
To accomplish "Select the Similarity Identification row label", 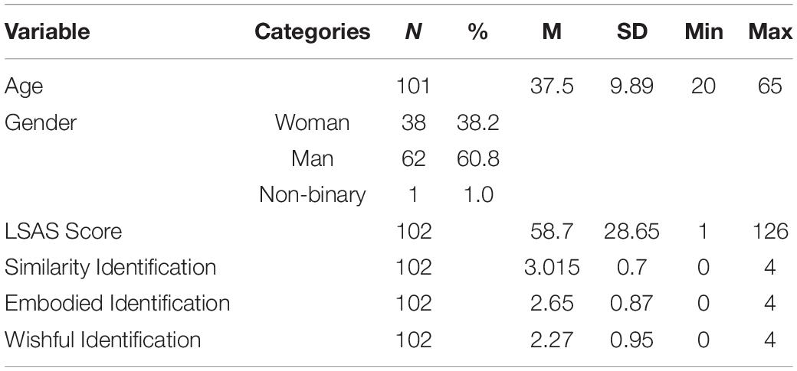I will [110, 268].
